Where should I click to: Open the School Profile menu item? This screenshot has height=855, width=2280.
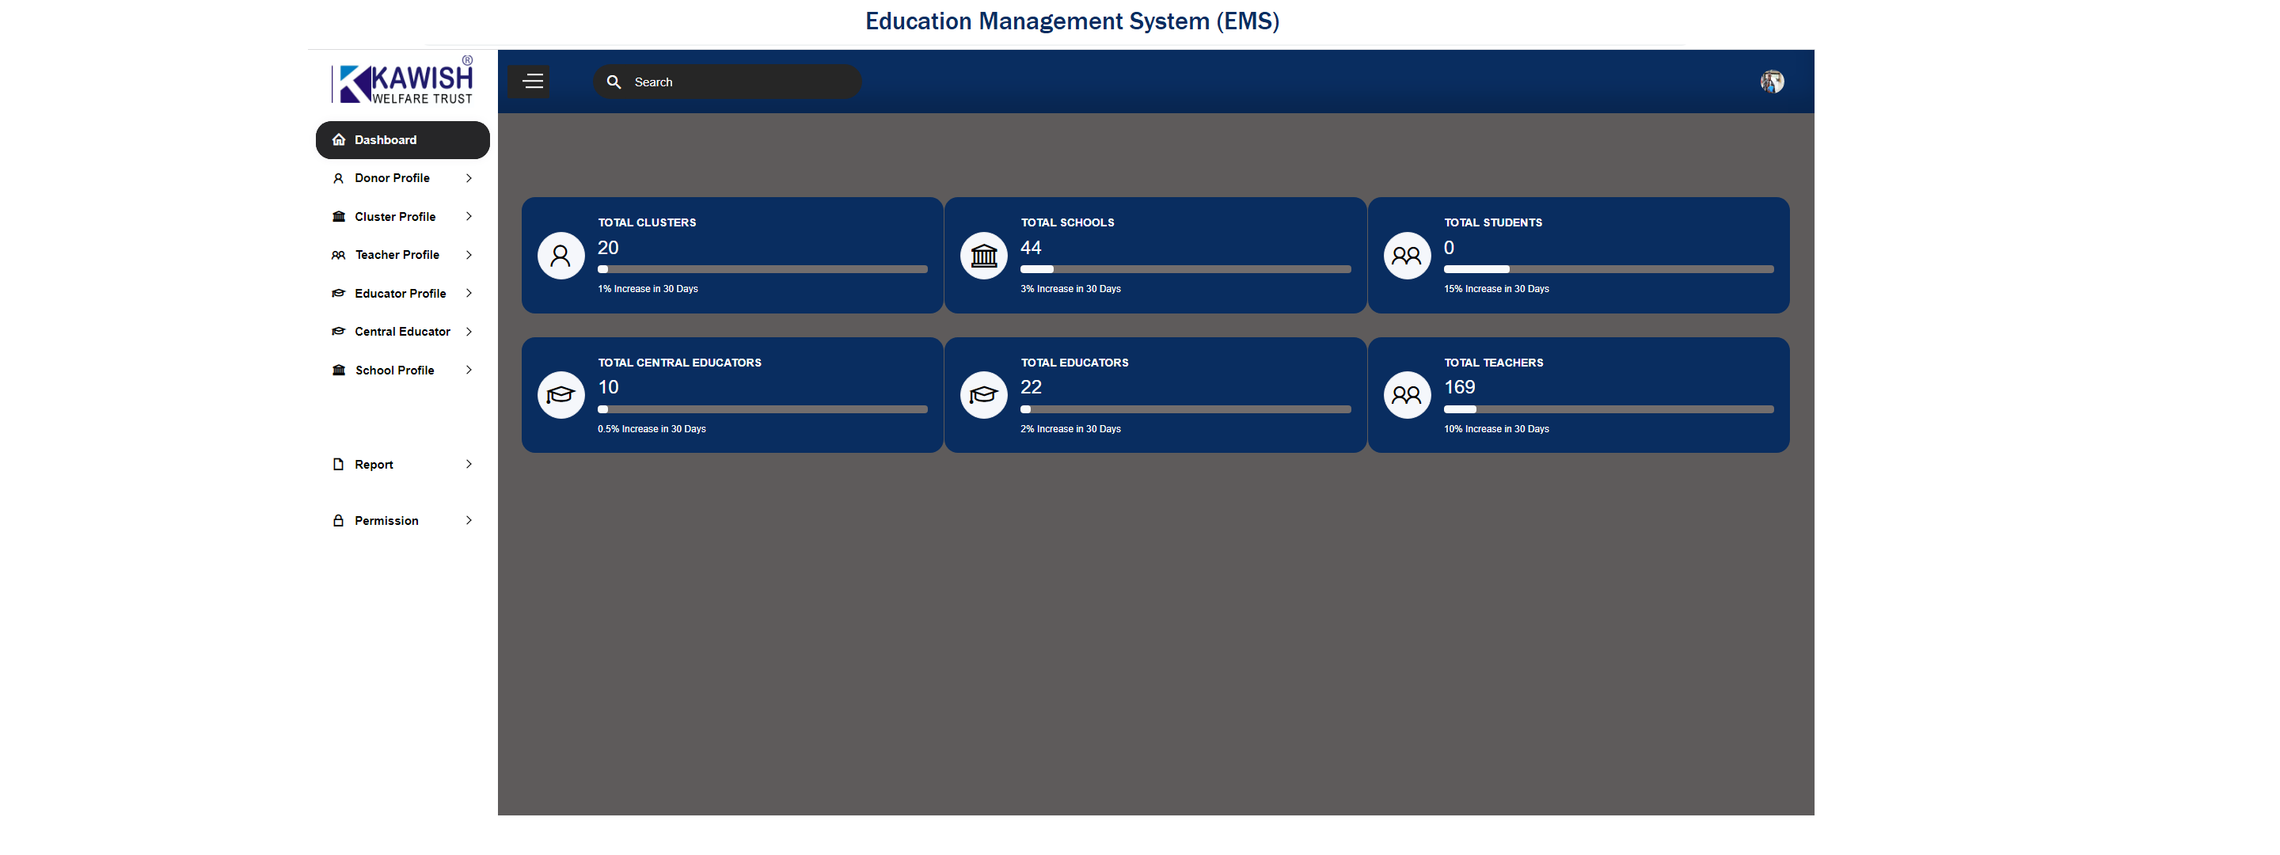pos(403,370)
